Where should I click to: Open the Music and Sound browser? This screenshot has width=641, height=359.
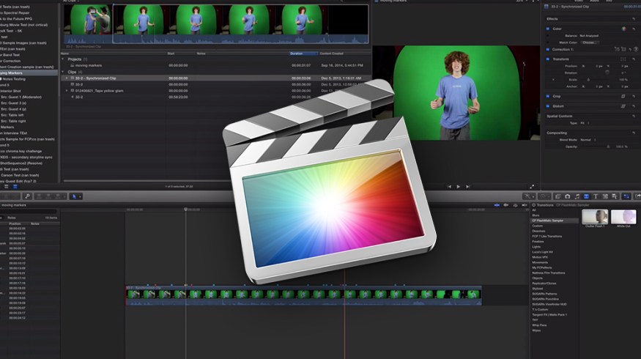click(x=576, y=196)
